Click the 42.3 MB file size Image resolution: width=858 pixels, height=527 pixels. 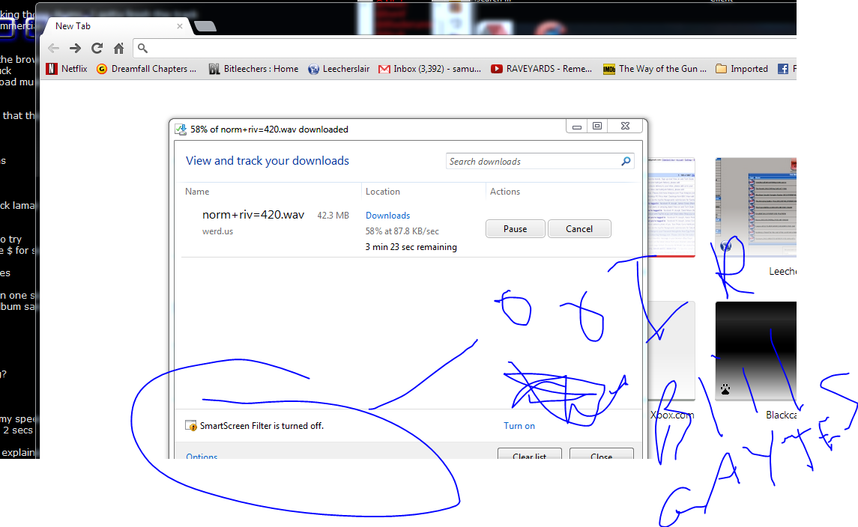(333, 216)
